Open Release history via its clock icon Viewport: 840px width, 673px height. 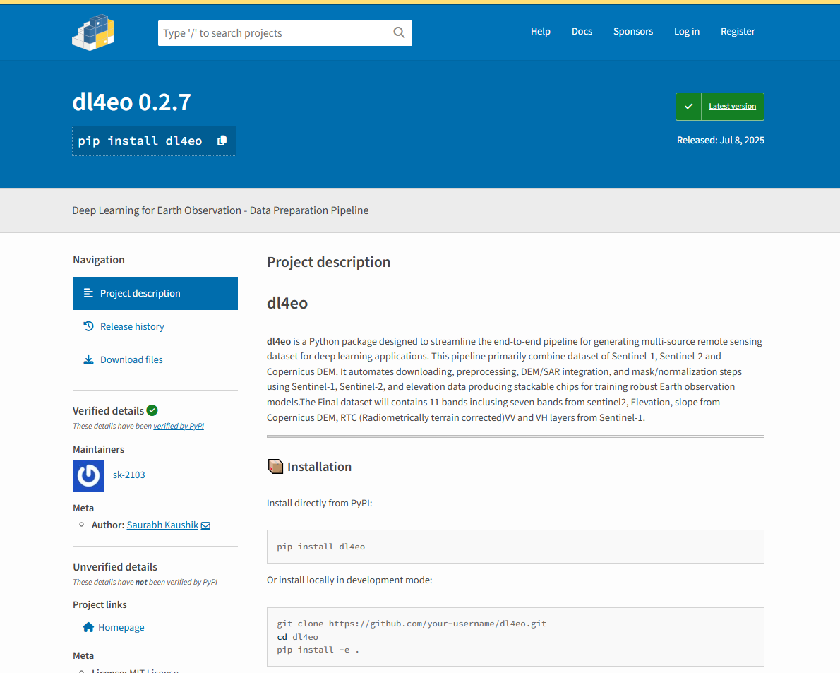pyautogui.click(x=88, y=326)
